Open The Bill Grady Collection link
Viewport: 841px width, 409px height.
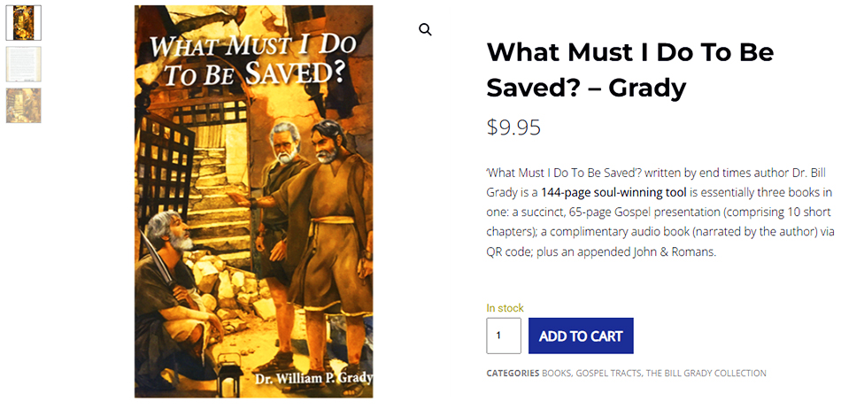pos(706,374)
